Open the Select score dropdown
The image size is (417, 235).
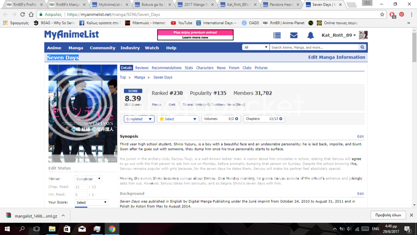(178, 119)
